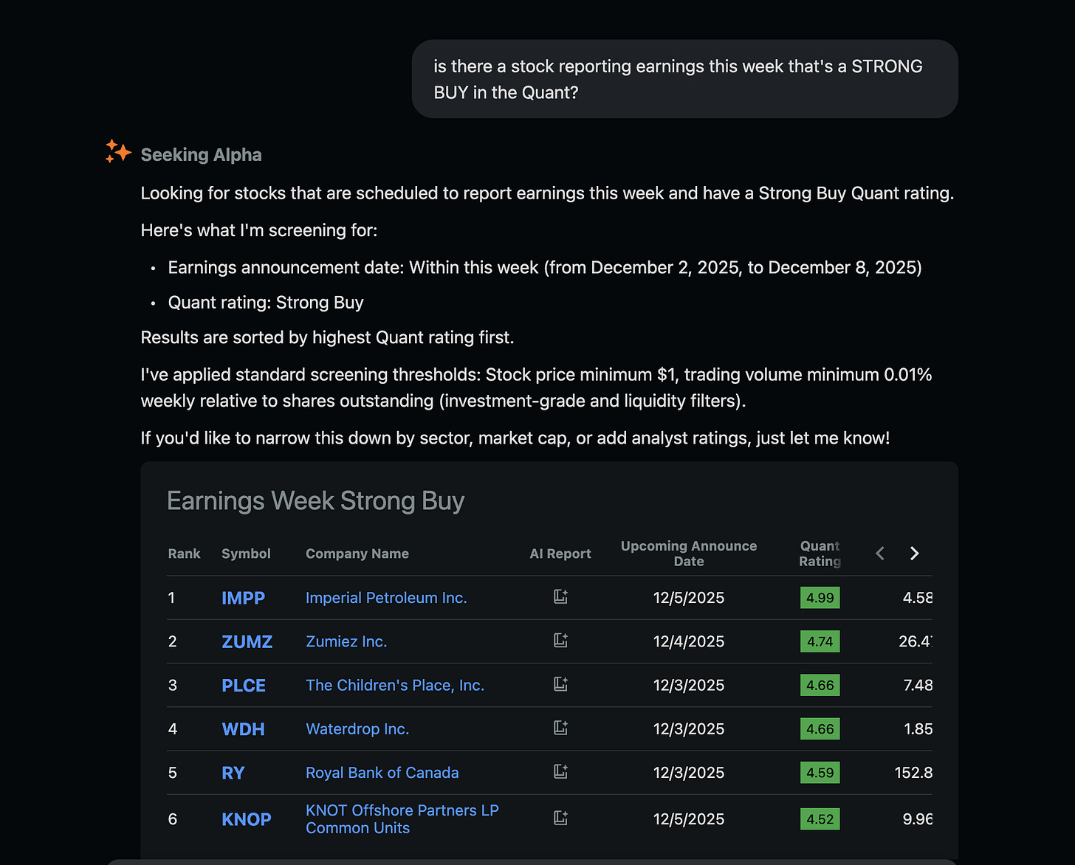Viewport: 1075px width, 865px height.
Task: Open the IMPP ticker symbol link
Action: (x=243, y=598)
